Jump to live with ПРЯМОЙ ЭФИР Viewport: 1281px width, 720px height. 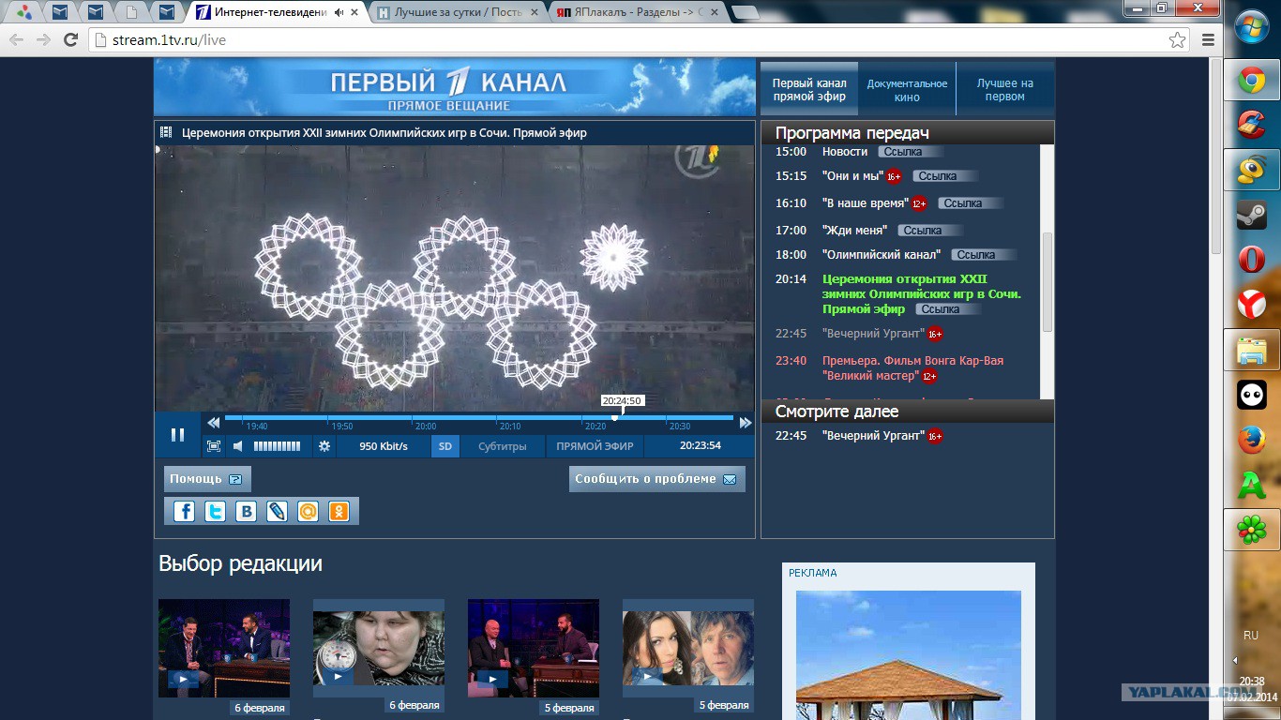click(x=595, y=446)
